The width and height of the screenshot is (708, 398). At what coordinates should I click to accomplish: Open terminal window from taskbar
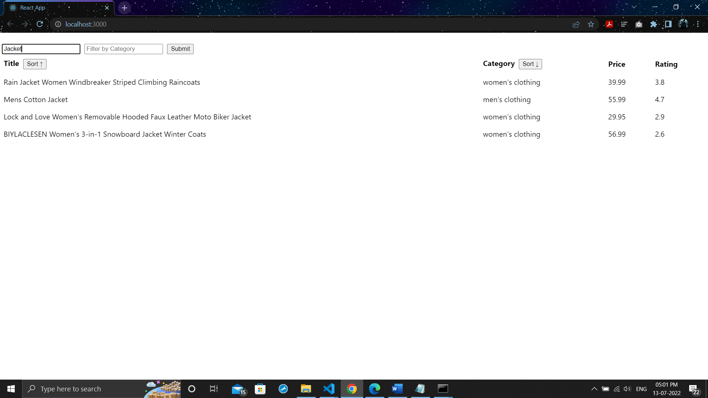[x=443, y=389]
